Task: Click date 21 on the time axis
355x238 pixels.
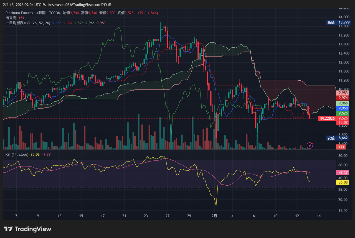Action: click(124, 216)
